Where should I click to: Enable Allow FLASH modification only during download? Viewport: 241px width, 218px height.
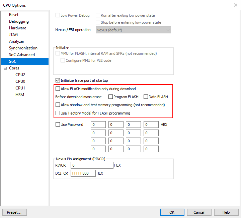[58, 89]
